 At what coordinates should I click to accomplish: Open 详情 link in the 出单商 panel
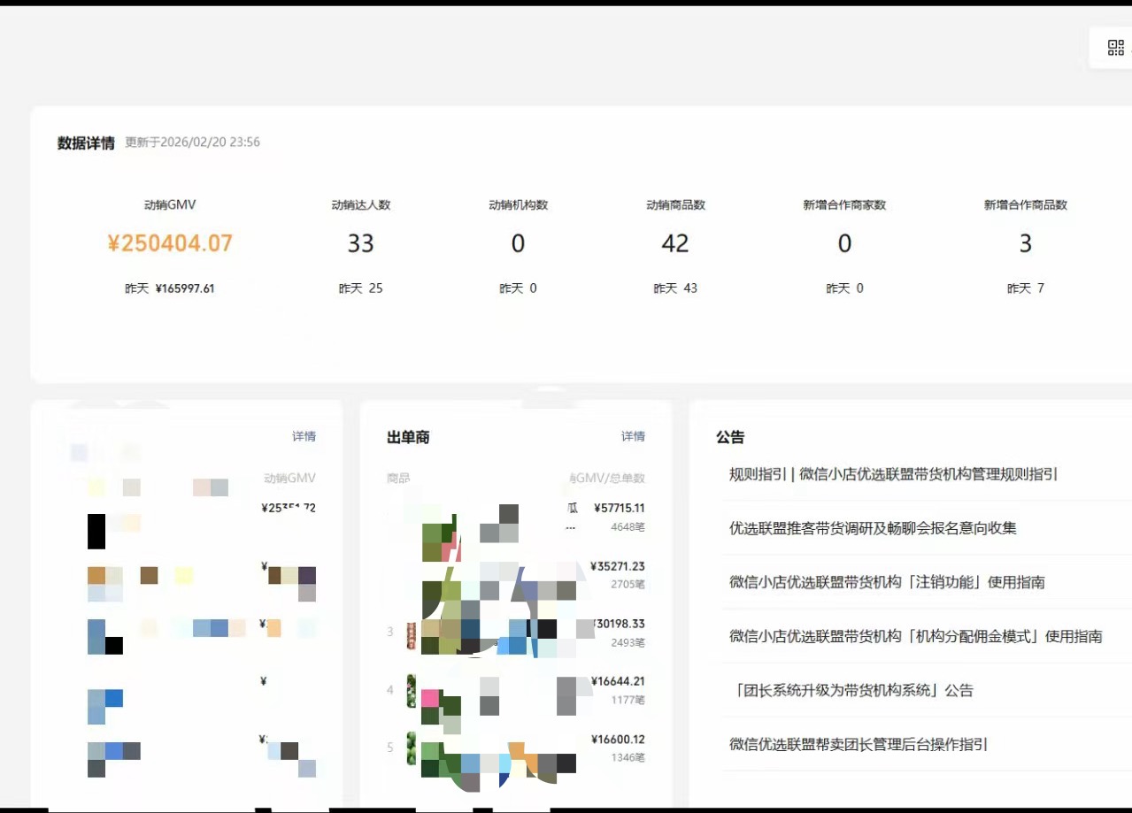(633, 436)
